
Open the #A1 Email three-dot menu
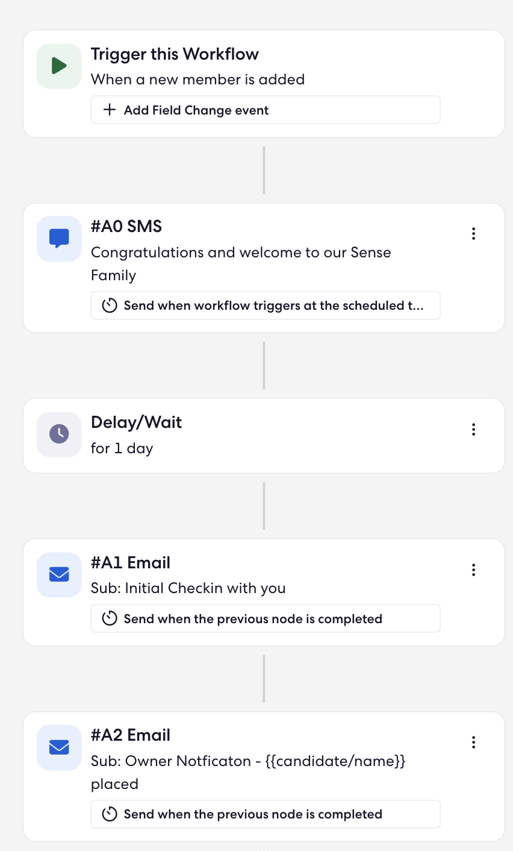[474, 570]
